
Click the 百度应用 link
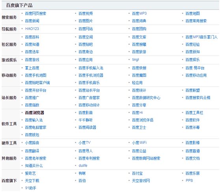point(86,60)
